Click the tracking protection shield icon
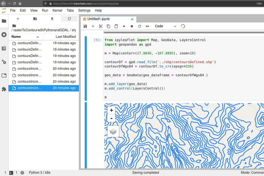264x176 pixels. tap(46, 3)
